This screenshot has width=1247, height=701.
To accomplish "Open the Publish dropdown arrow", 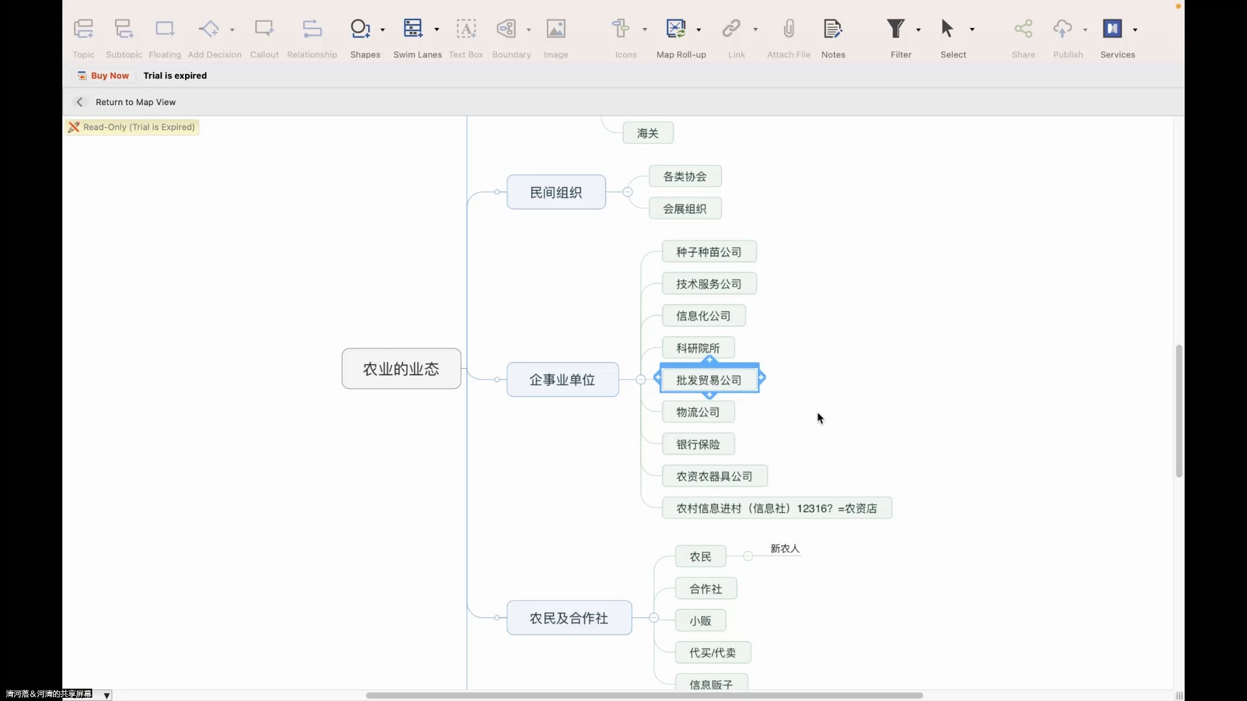I will (1085, 30).
